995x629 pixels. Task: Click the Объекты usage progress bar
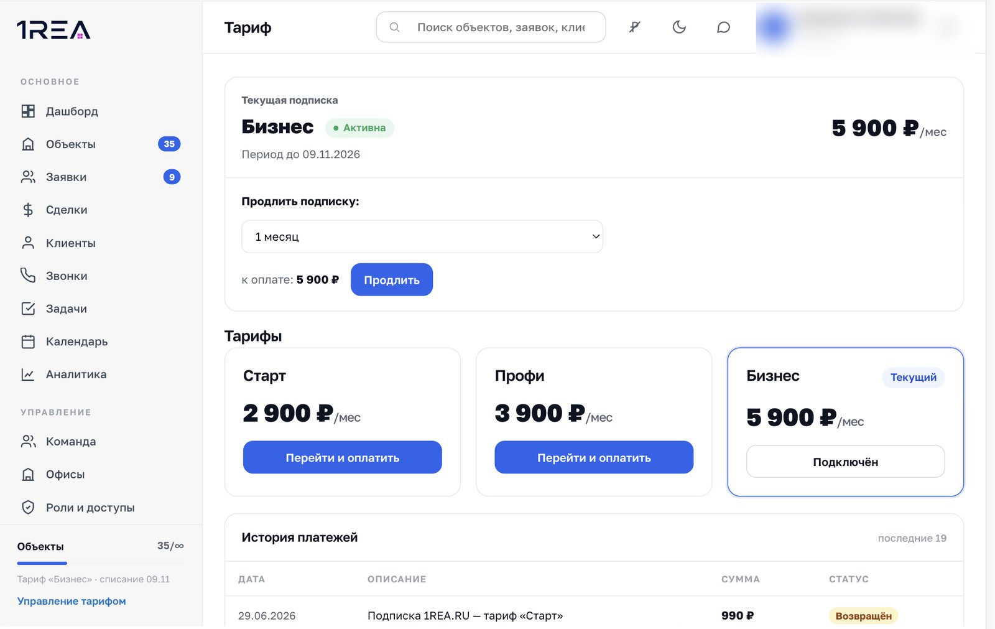point(100,563)
